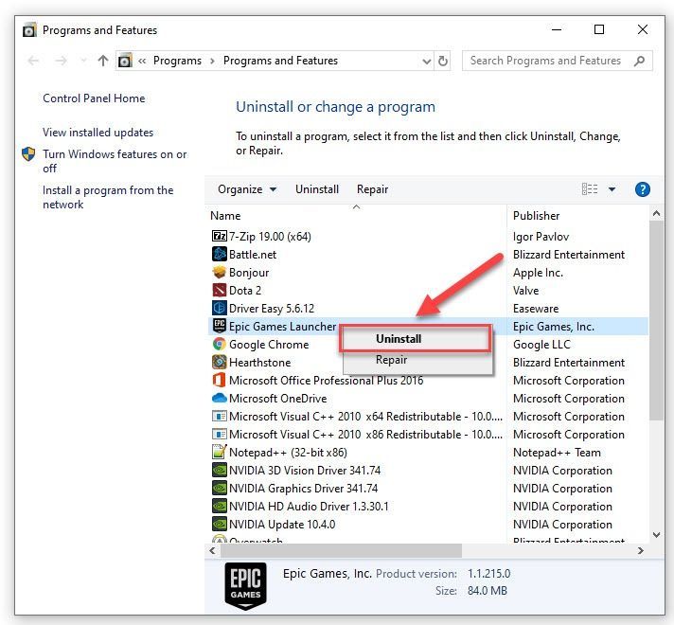674x625 pixels.
Task: Select Uninstall in the context menu
Action: 416,338
